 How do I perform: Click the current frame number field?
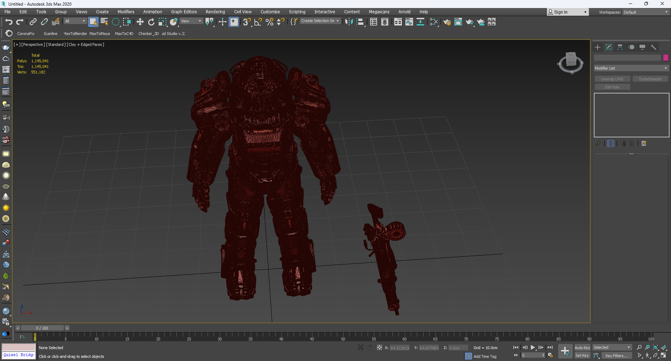(x=531, y=355)
